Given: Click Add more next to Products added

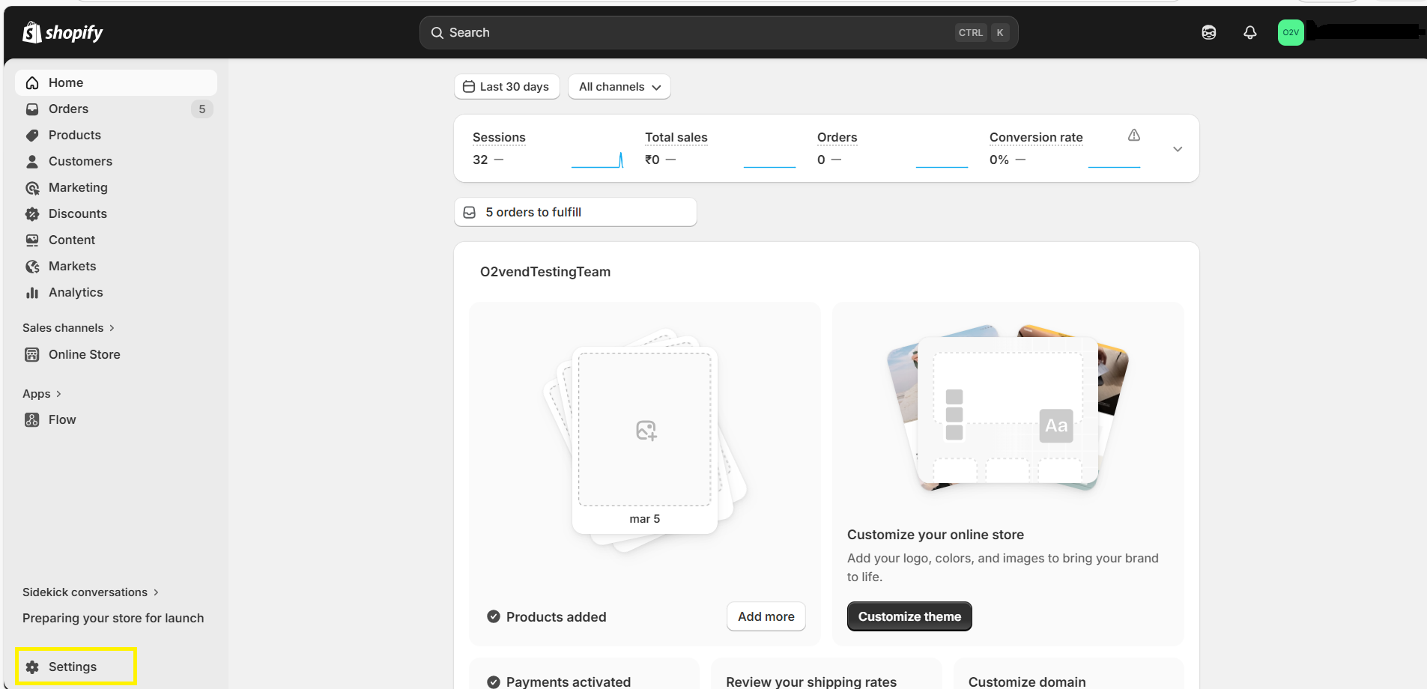Looking at the screenshot, I should 766,616.
